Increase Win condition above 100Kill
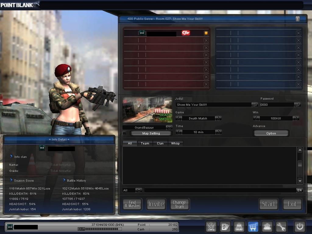Image resolution: width=312 pixels, height=234 pixels. pyautogui.click(x=296, y=119)
